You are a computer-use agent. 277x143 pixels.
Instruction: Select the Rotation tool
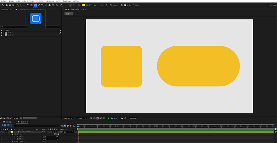(x=28, y=6)
